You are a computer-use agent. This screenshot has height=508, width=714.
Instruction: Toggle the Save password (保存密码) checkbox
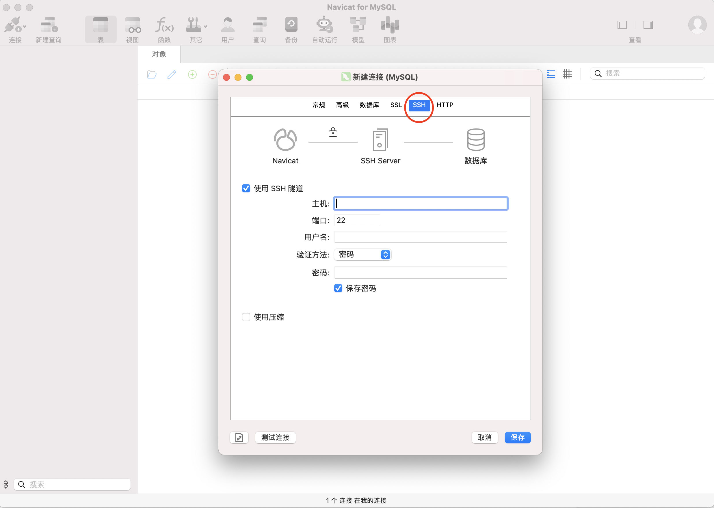[338, 288]
